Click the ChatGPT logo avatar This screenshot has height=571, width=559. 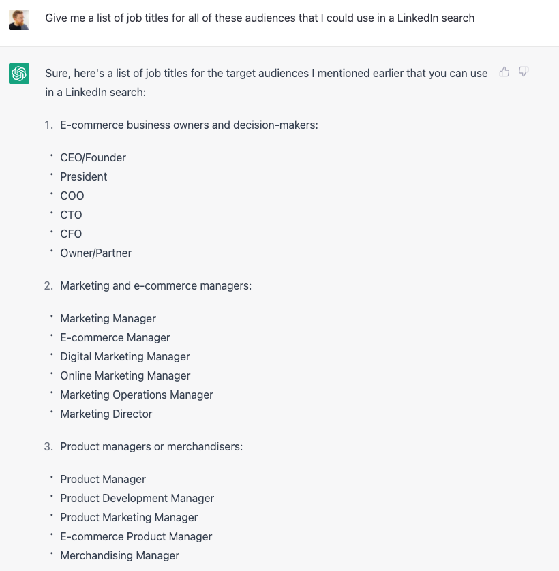point(19,74)
